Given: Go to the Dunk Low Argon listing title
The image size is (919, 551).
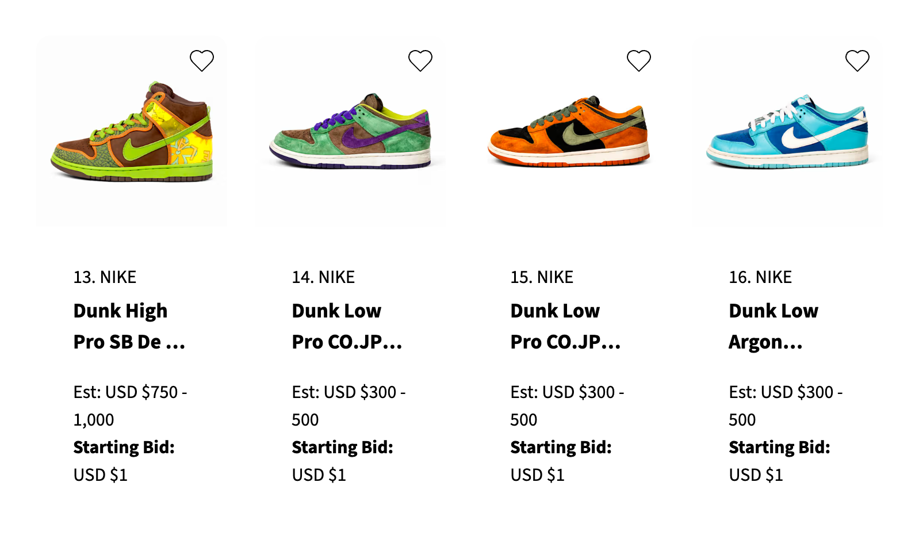Looking at the screenshot, I should point(774,326).
